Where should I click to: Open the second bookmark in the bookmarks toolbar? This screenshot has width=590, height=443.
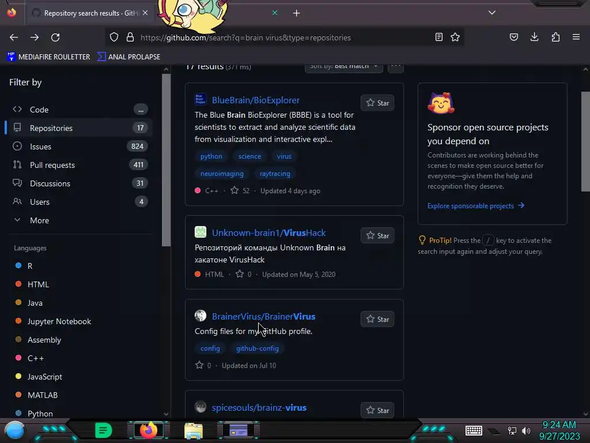pos(128,57)
